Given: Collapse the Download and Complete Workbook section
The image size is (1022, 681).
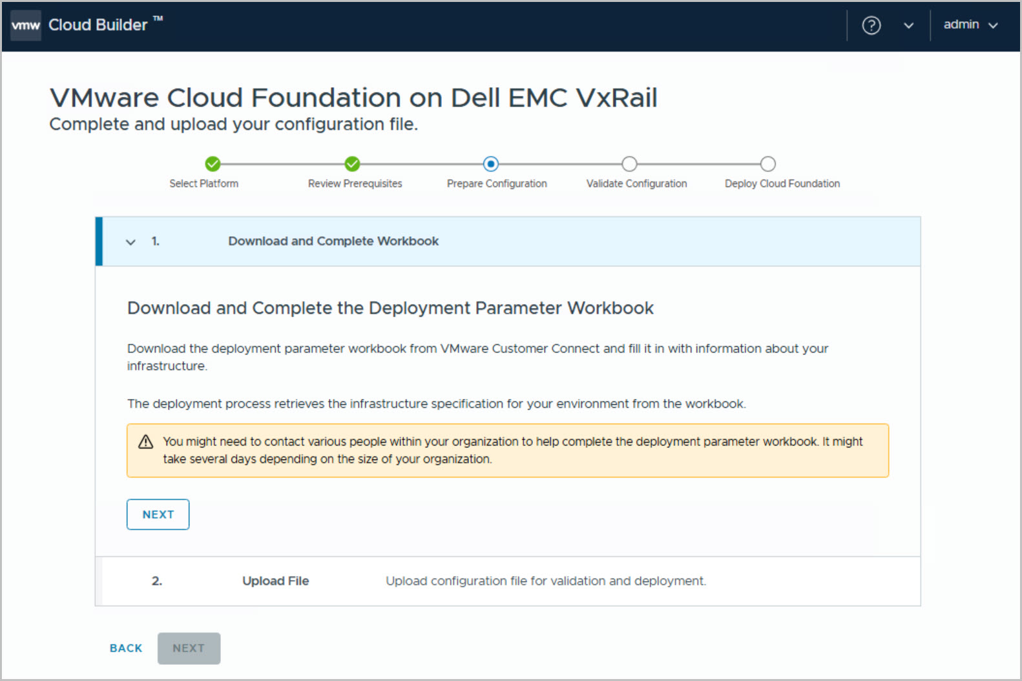Looking at the screenshot, I should pos(130,242).
